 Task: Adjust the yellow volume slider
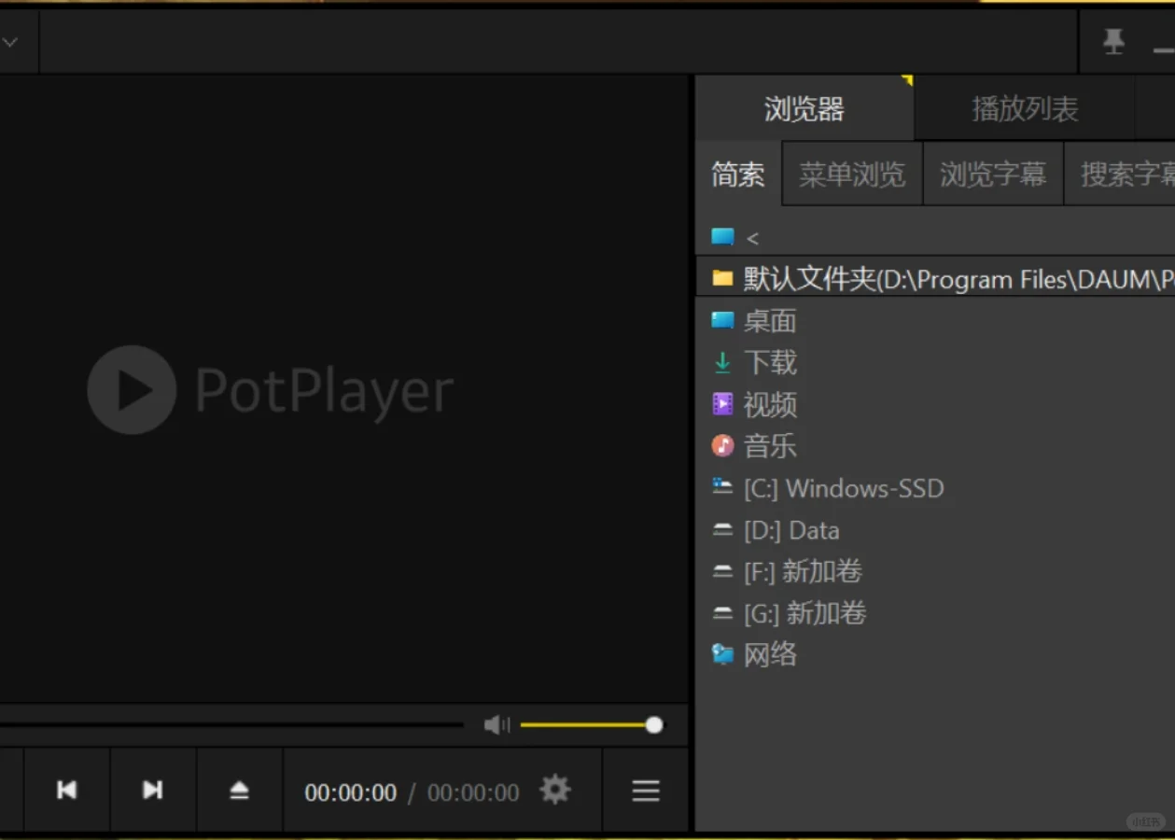pos(592,724)
